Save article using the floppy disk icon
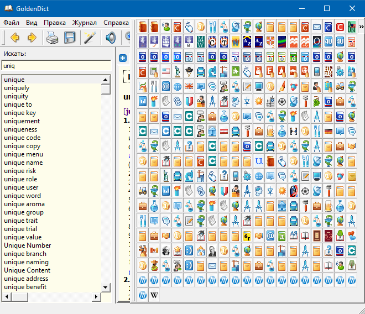The height and width of the screenshot is (314, 365). point(69,38)
